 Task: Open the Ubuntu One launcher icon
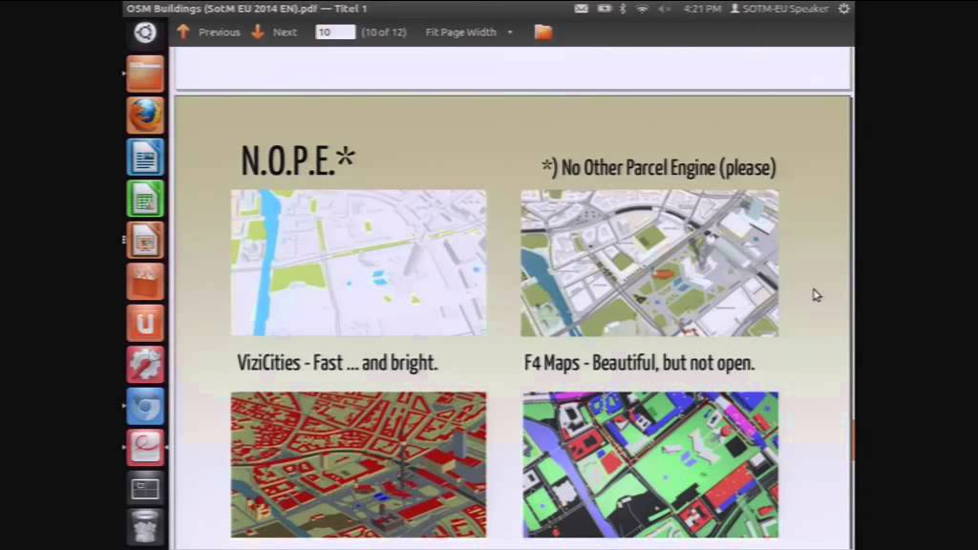click(x=145, y=323)
